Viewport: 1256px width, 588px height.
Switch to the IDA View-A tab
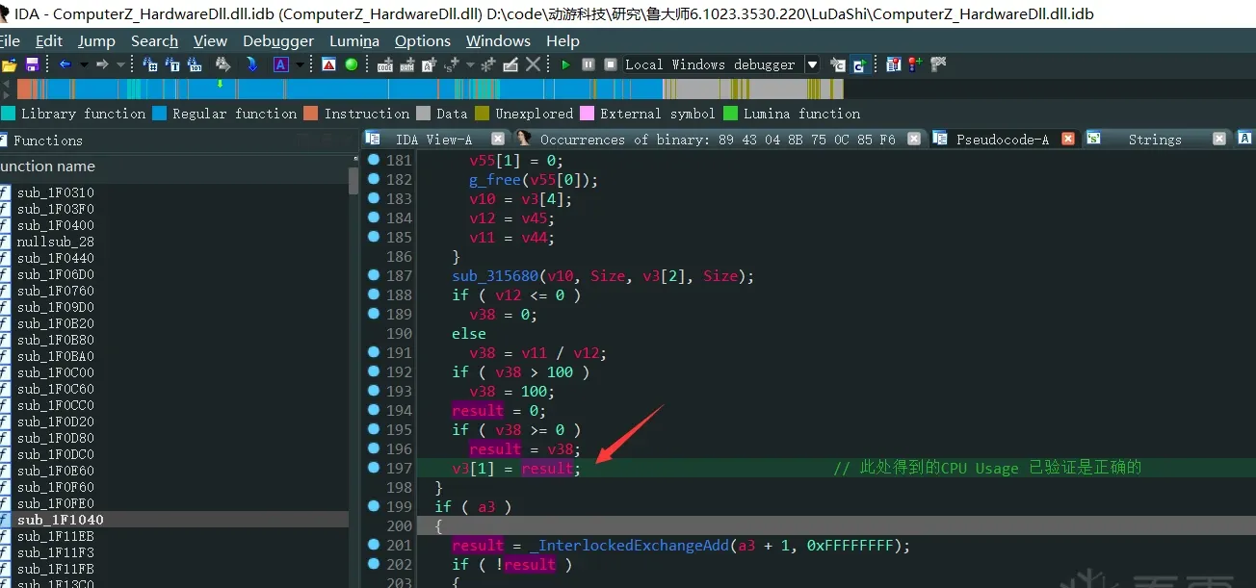[x=433, y=140]
